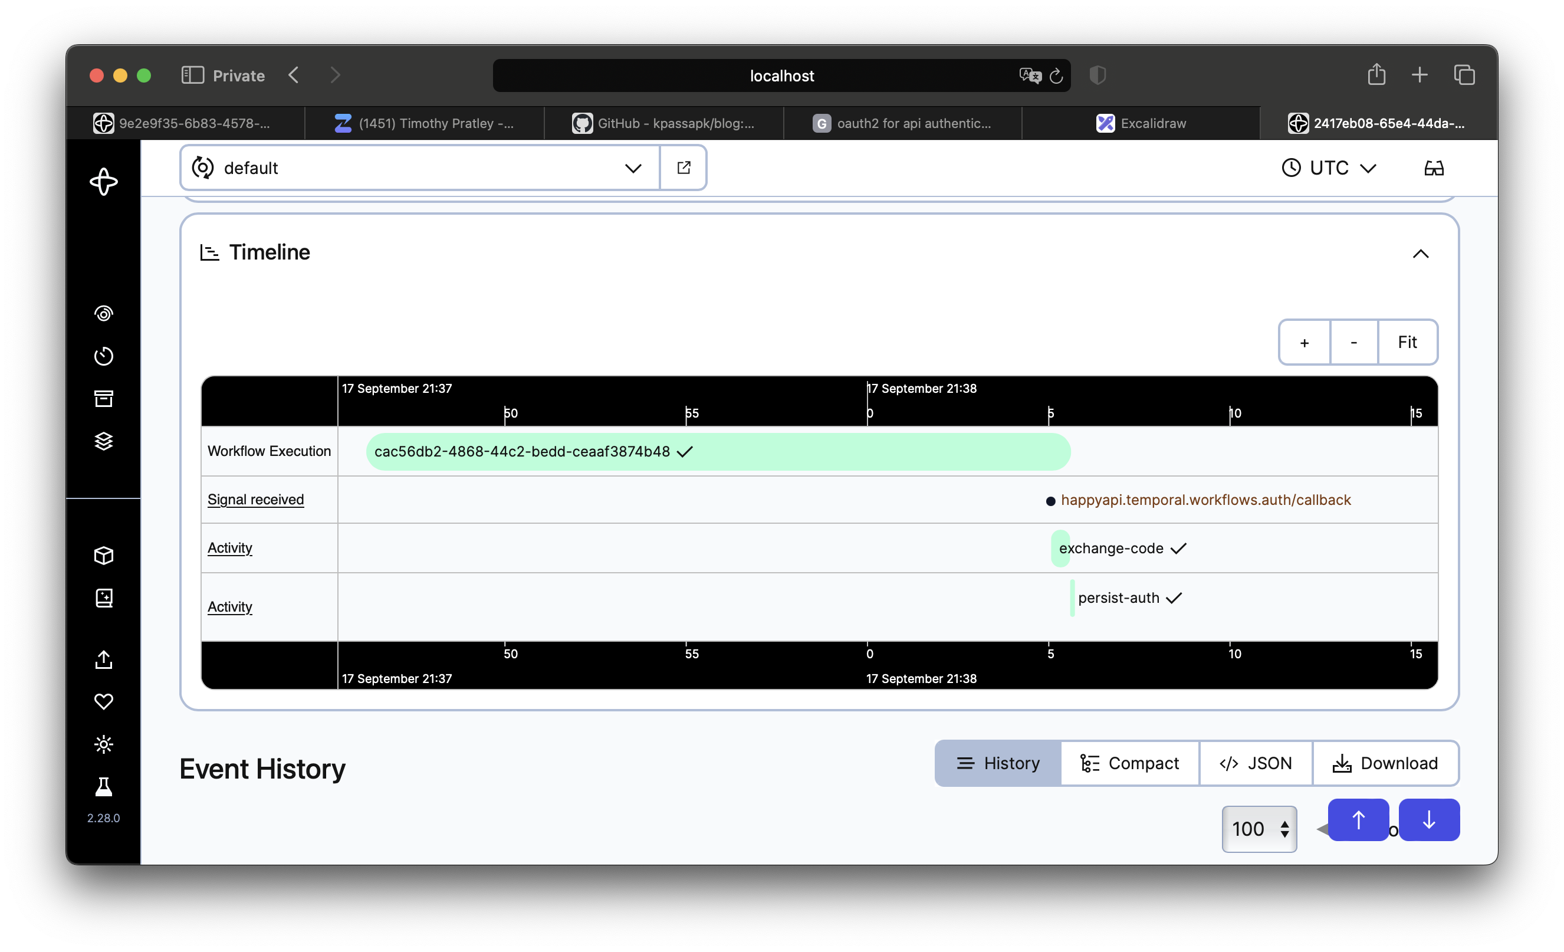Screen dimensions: 1564x952
Task: Click the history replay icon in sidebar
Action: [x=104, y=356]
